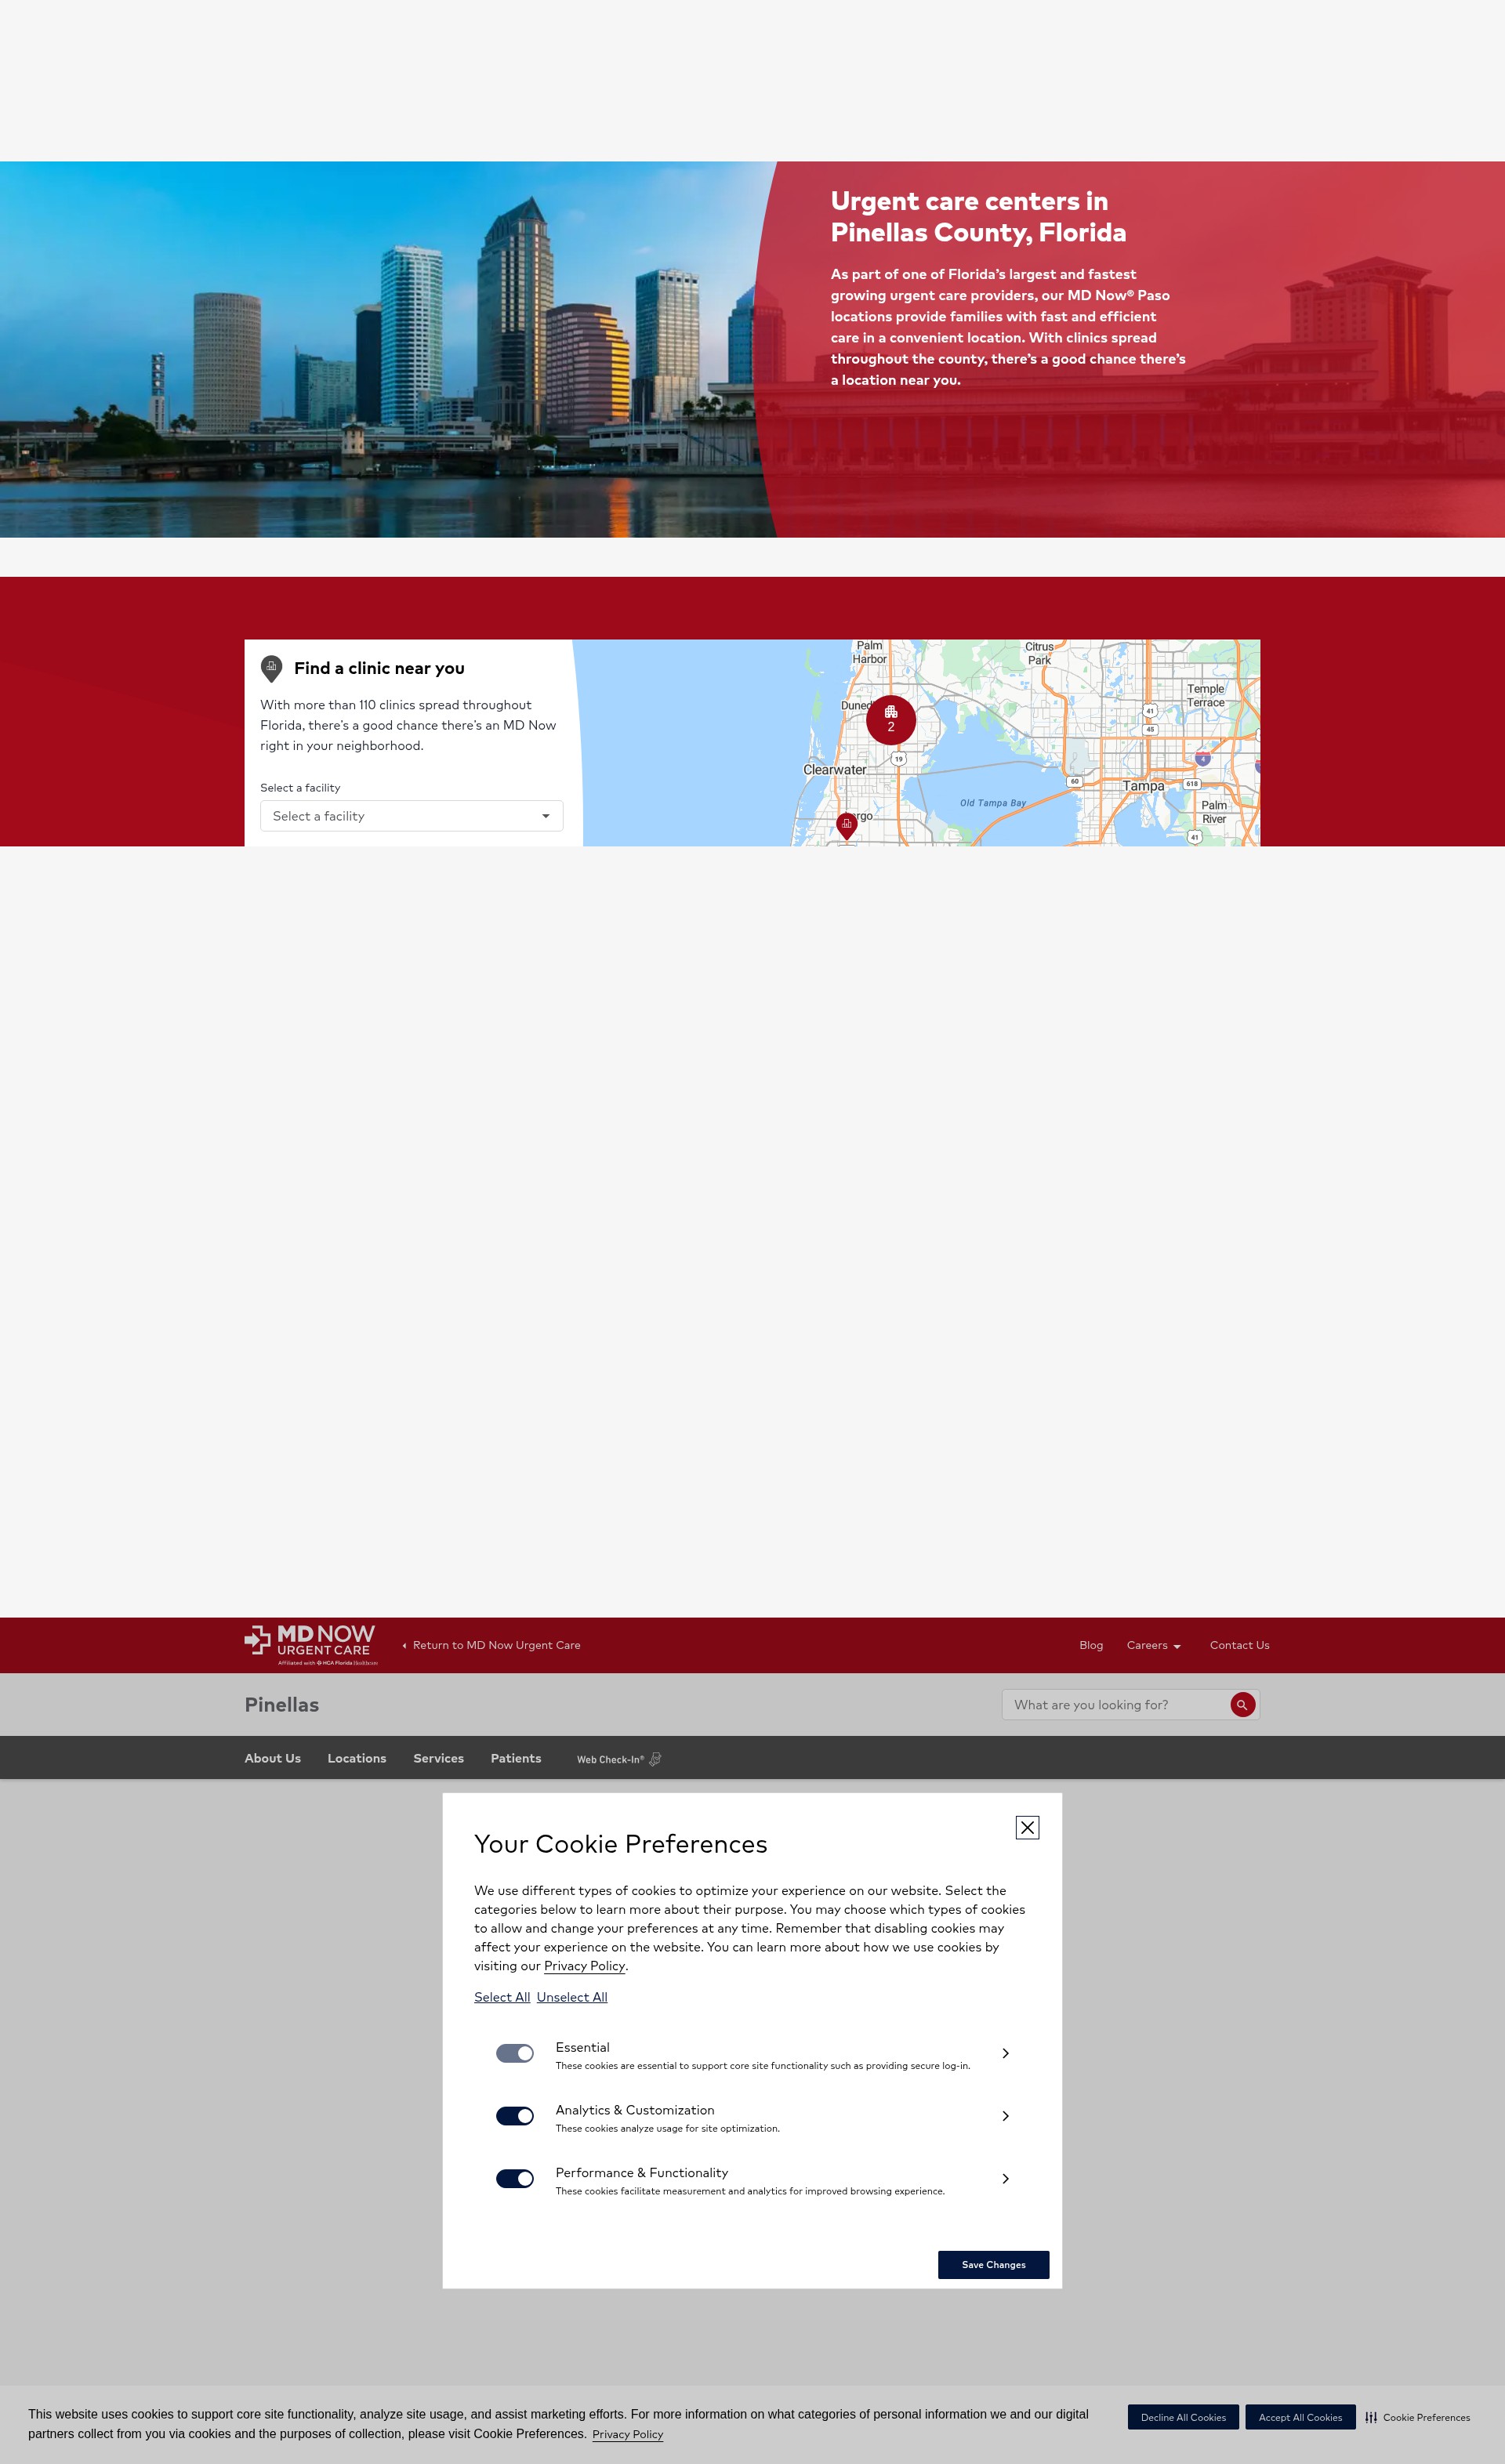Click the Unselect All link
This screenshot has width=1505, height=2464.
pyautogui.click(x=572, y=1997)
